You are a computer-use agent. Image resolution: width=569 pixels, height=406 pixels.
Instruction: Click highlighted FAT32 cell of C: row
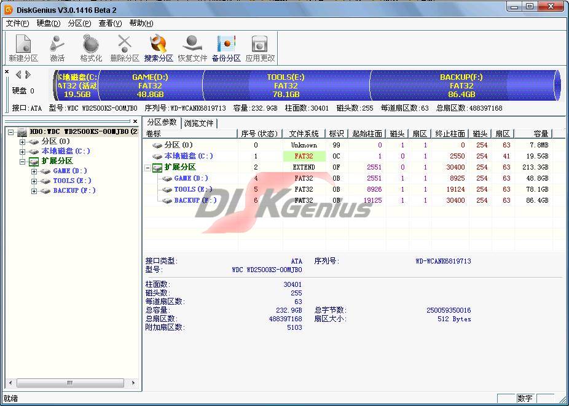tap(304, 156)
